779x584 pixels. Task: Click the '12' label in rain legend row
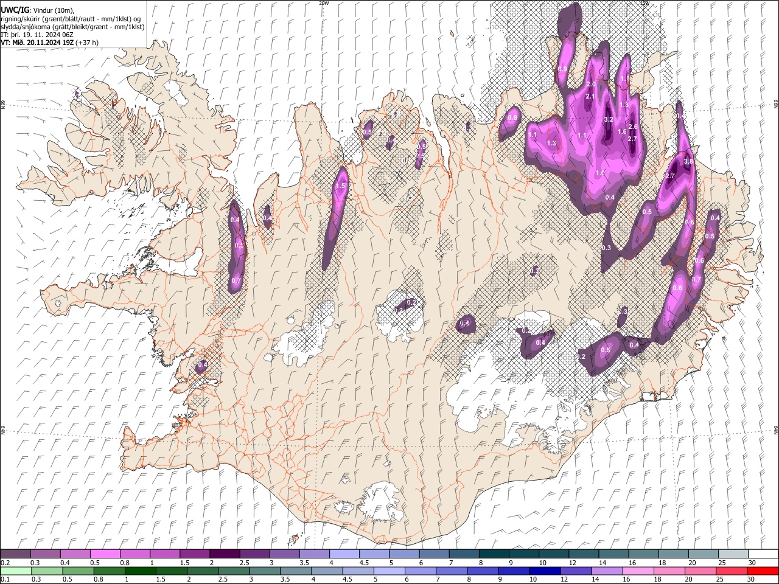(x=564, y=579)
